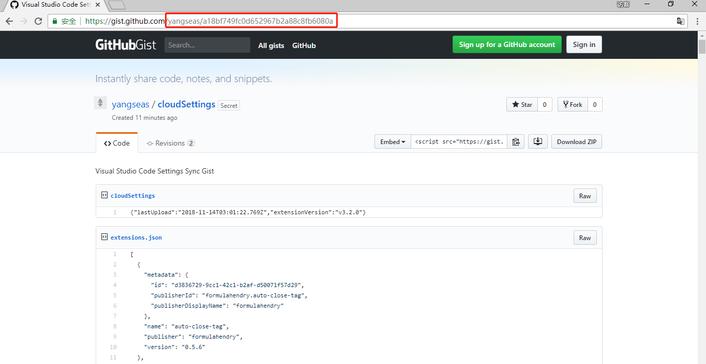Open the GitHub Gist homepage via logo
Image resolution: width=706 pixels, height=364 pixels.
click(x=125, y=44)
